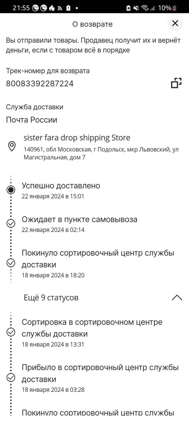189x421 pixels.
Task: Tap the Podolsk store address text
Action: (x=101, y=153)
